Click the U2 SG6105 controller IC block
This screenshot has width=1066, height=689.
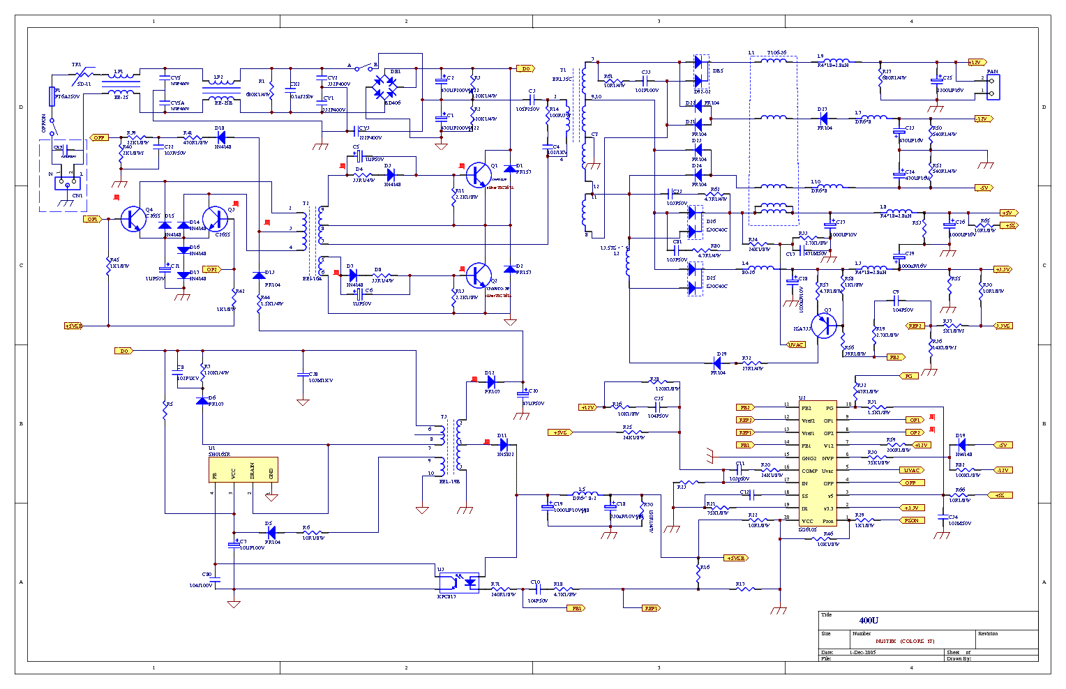pos(818,464)
